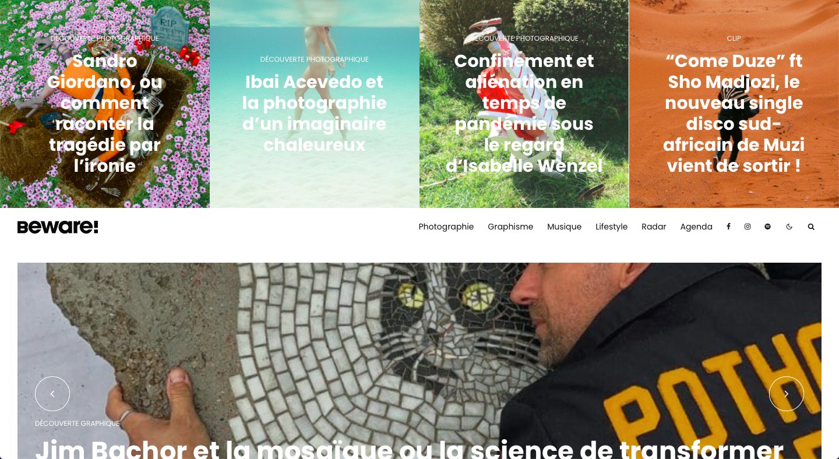This screenshot has width=839, height=459.
Task: Open the Instagram icon link
Action: point(748,227)
